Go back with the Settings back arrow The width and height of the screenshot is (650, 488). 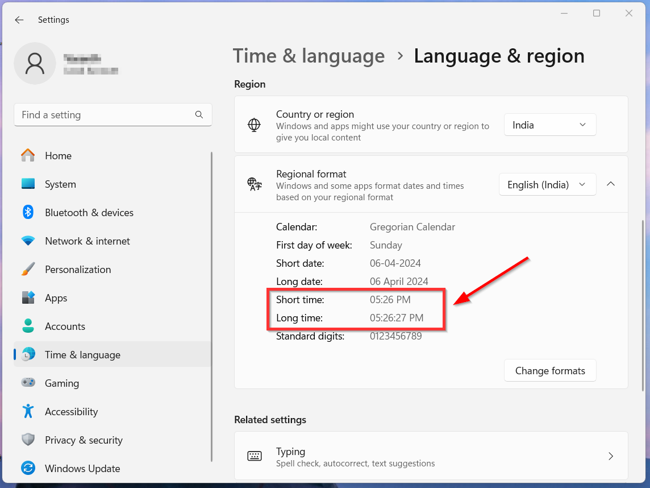[19, 20]
